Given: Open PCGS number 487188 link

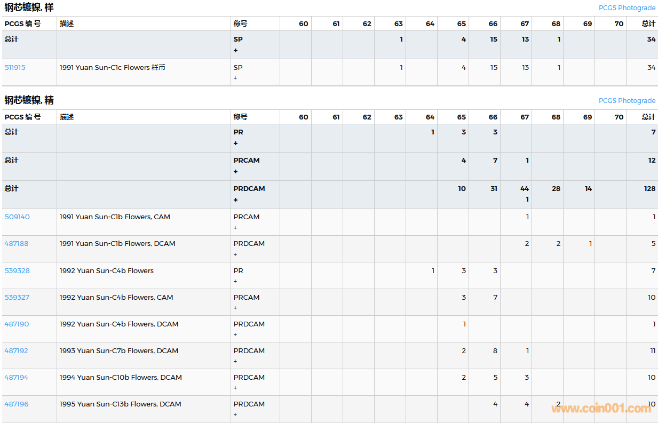Looking at the screenshot, I should (x=17, y=244).
